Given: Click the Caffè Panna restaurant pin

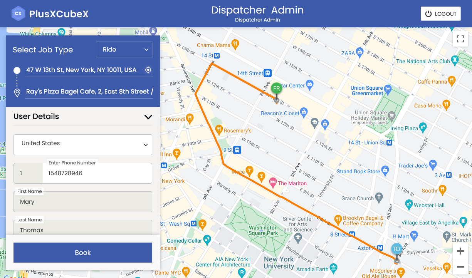Looking at the screenshot, I should [452, 80].
